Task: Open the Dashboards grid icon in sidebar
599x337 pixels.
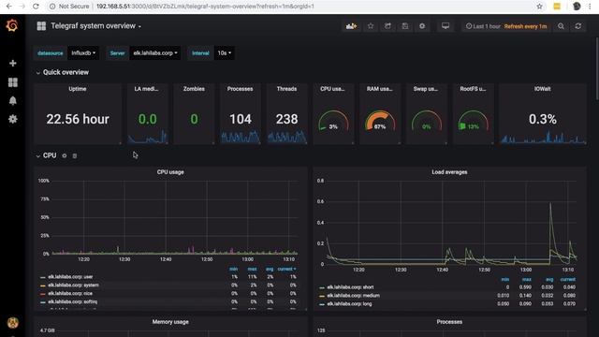Action: (x=12, y=82)
